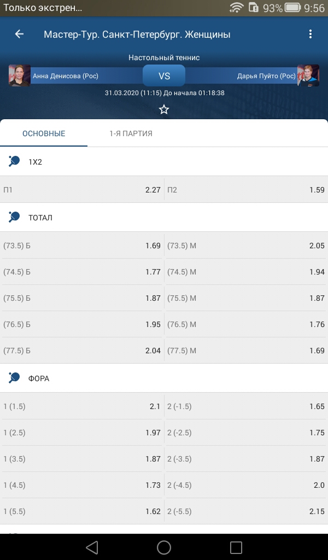Select the ОСНОВНЫЕ tab

(x=44, y=133)
